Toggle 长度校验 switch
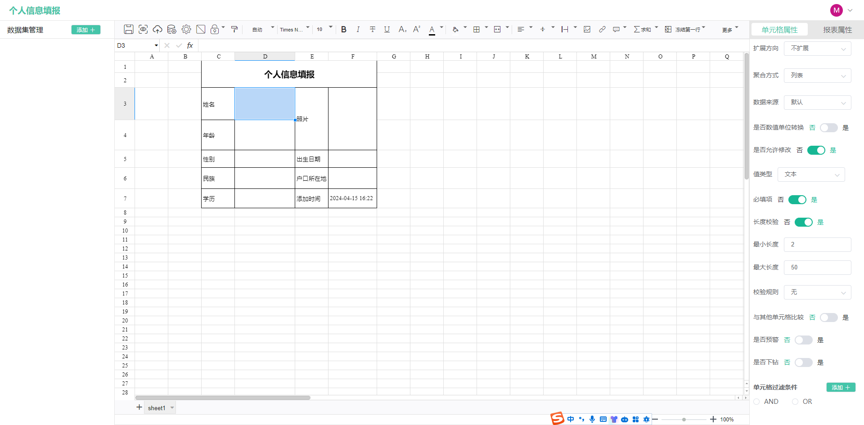The width and height of the screenshot is (864, 425). [x=803, y=222]
